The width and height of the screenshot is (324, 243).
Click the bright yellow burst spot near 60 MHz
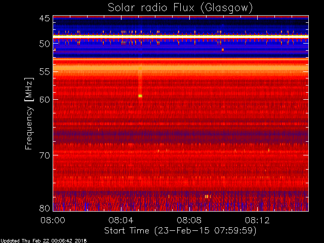click(x=140, y=96)
